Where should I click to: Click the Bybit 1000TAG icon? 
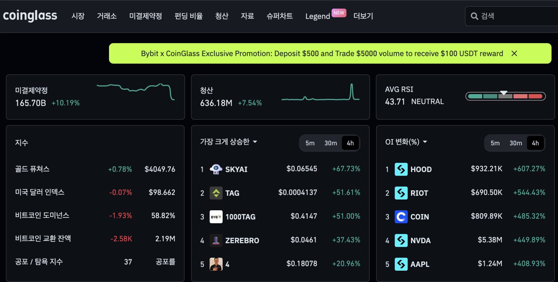pyautogui.click(x=216, y=217)
